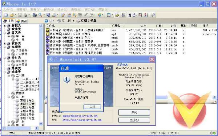
Task: Click the 注册 button in About dialog
Action: click(134, 120)
